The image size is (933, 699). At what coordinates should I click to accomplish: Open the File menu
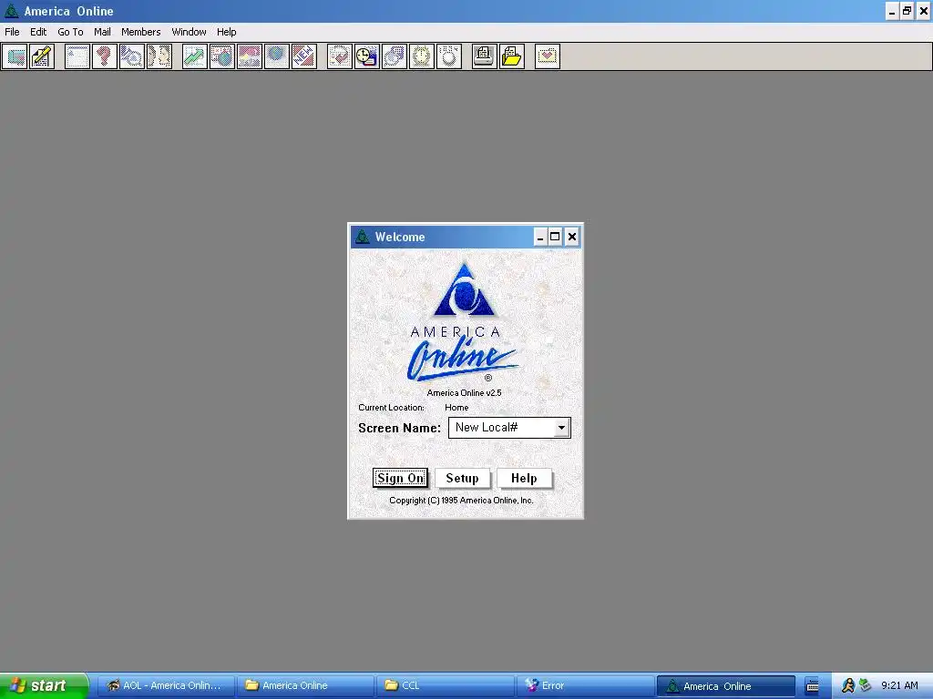coord(12,32)
